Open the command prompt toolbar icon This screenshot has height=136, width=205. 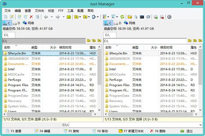pyautogui.click(x=142, y=17)
